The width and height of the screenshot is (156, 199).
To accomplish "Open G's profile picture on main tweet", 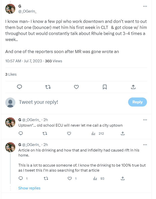I will (x=10, y=9).
